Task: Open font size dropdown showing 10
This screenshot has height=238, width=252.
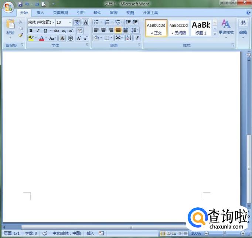Action: coord(70,22)
